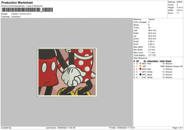Viewport: 184px width, 130px height.
Task: Click the Red thread color swatch
Action: click(x=140, y=69)
